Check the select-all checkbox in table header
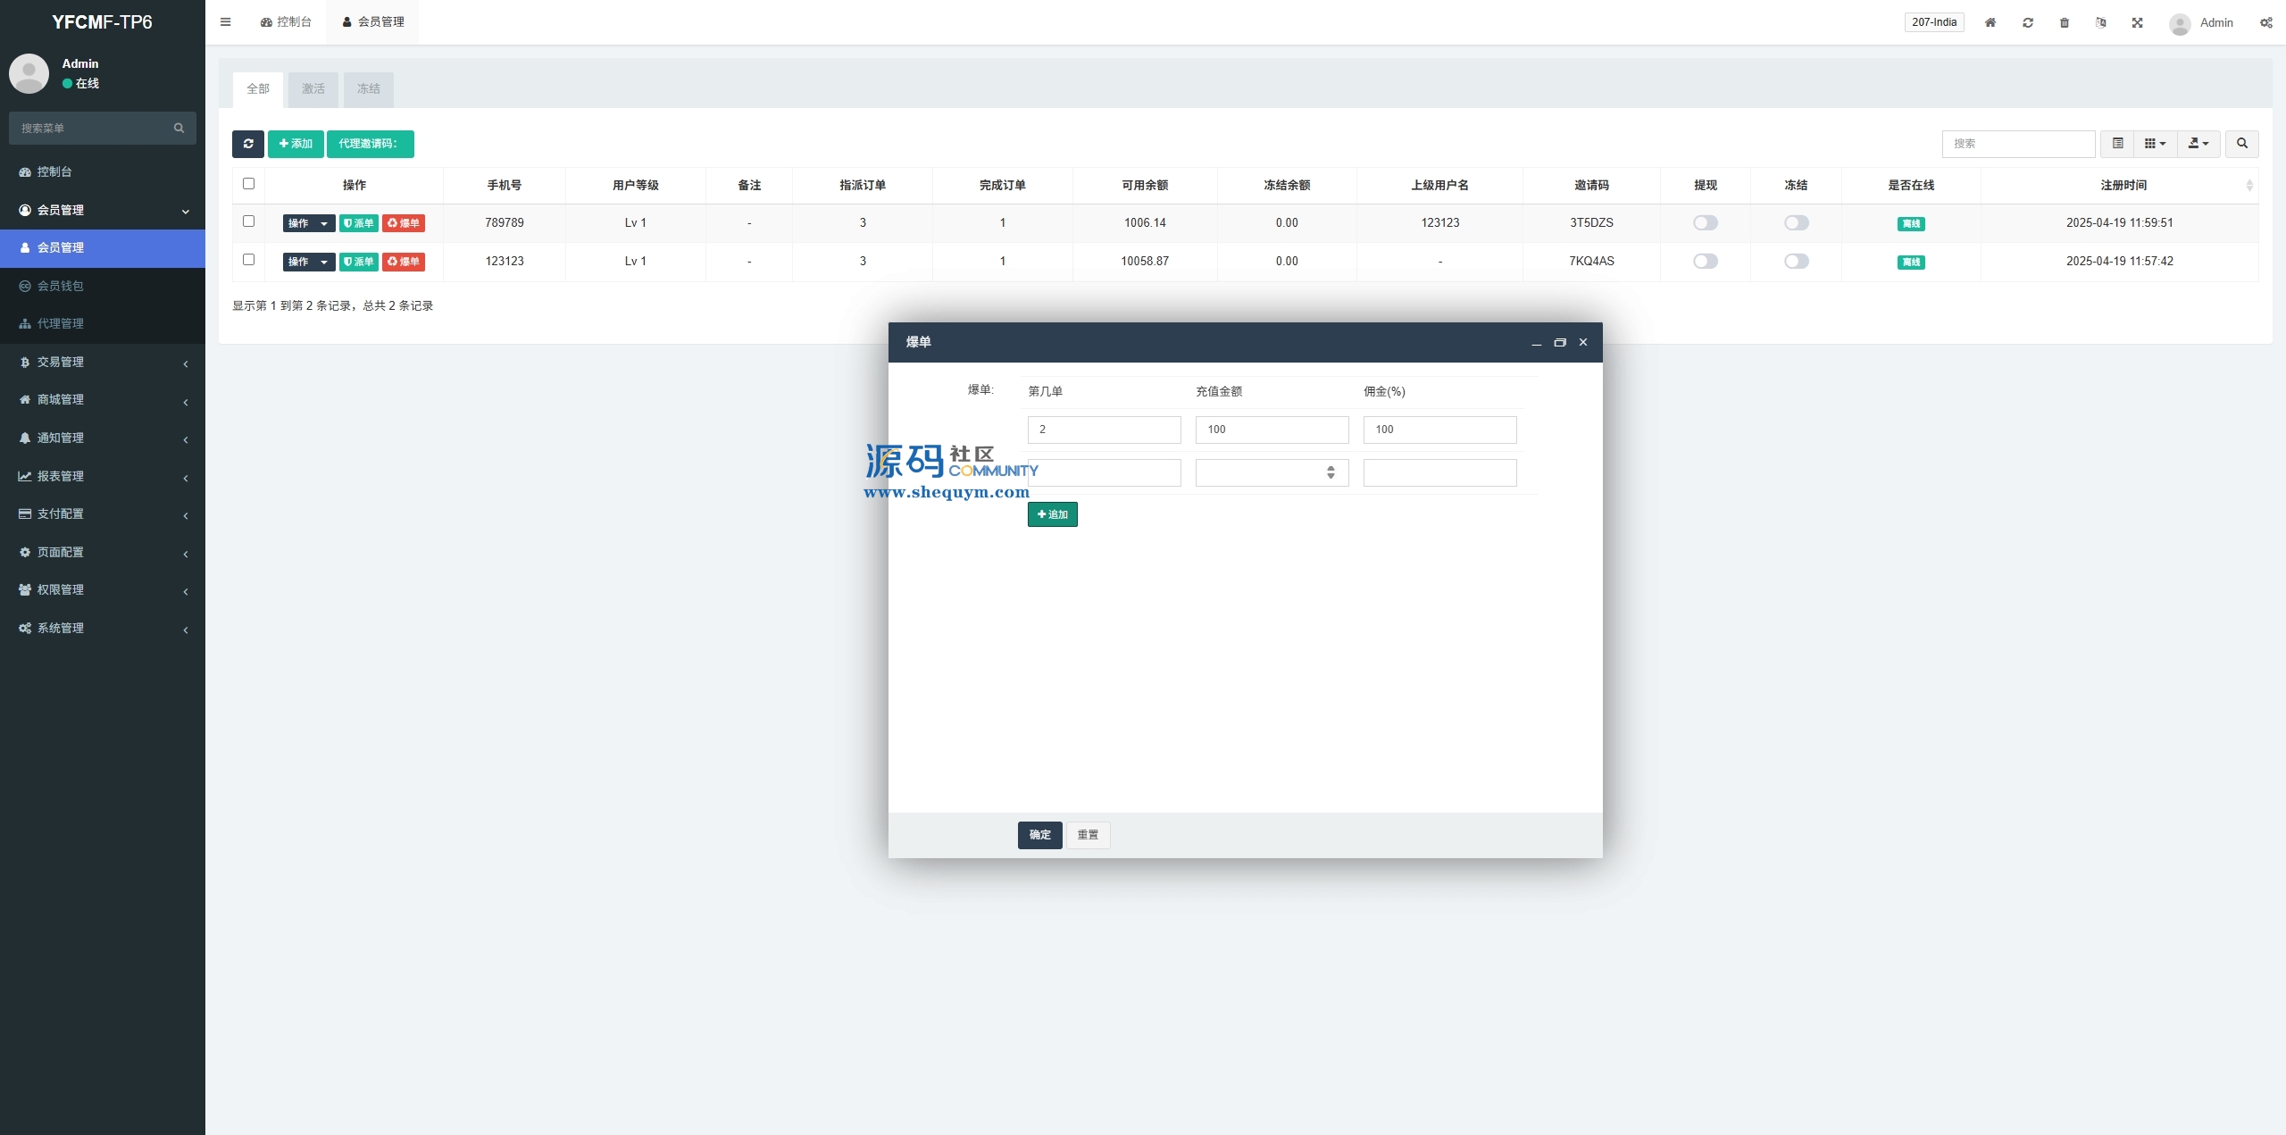 click(248, 184)
